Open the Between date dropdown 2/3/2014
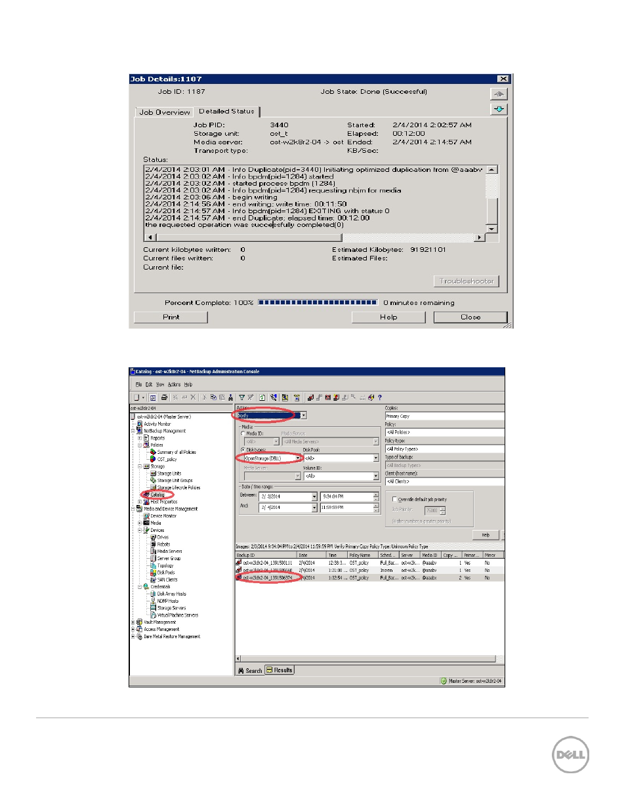 pyautogui.click(x=314, y=496)
